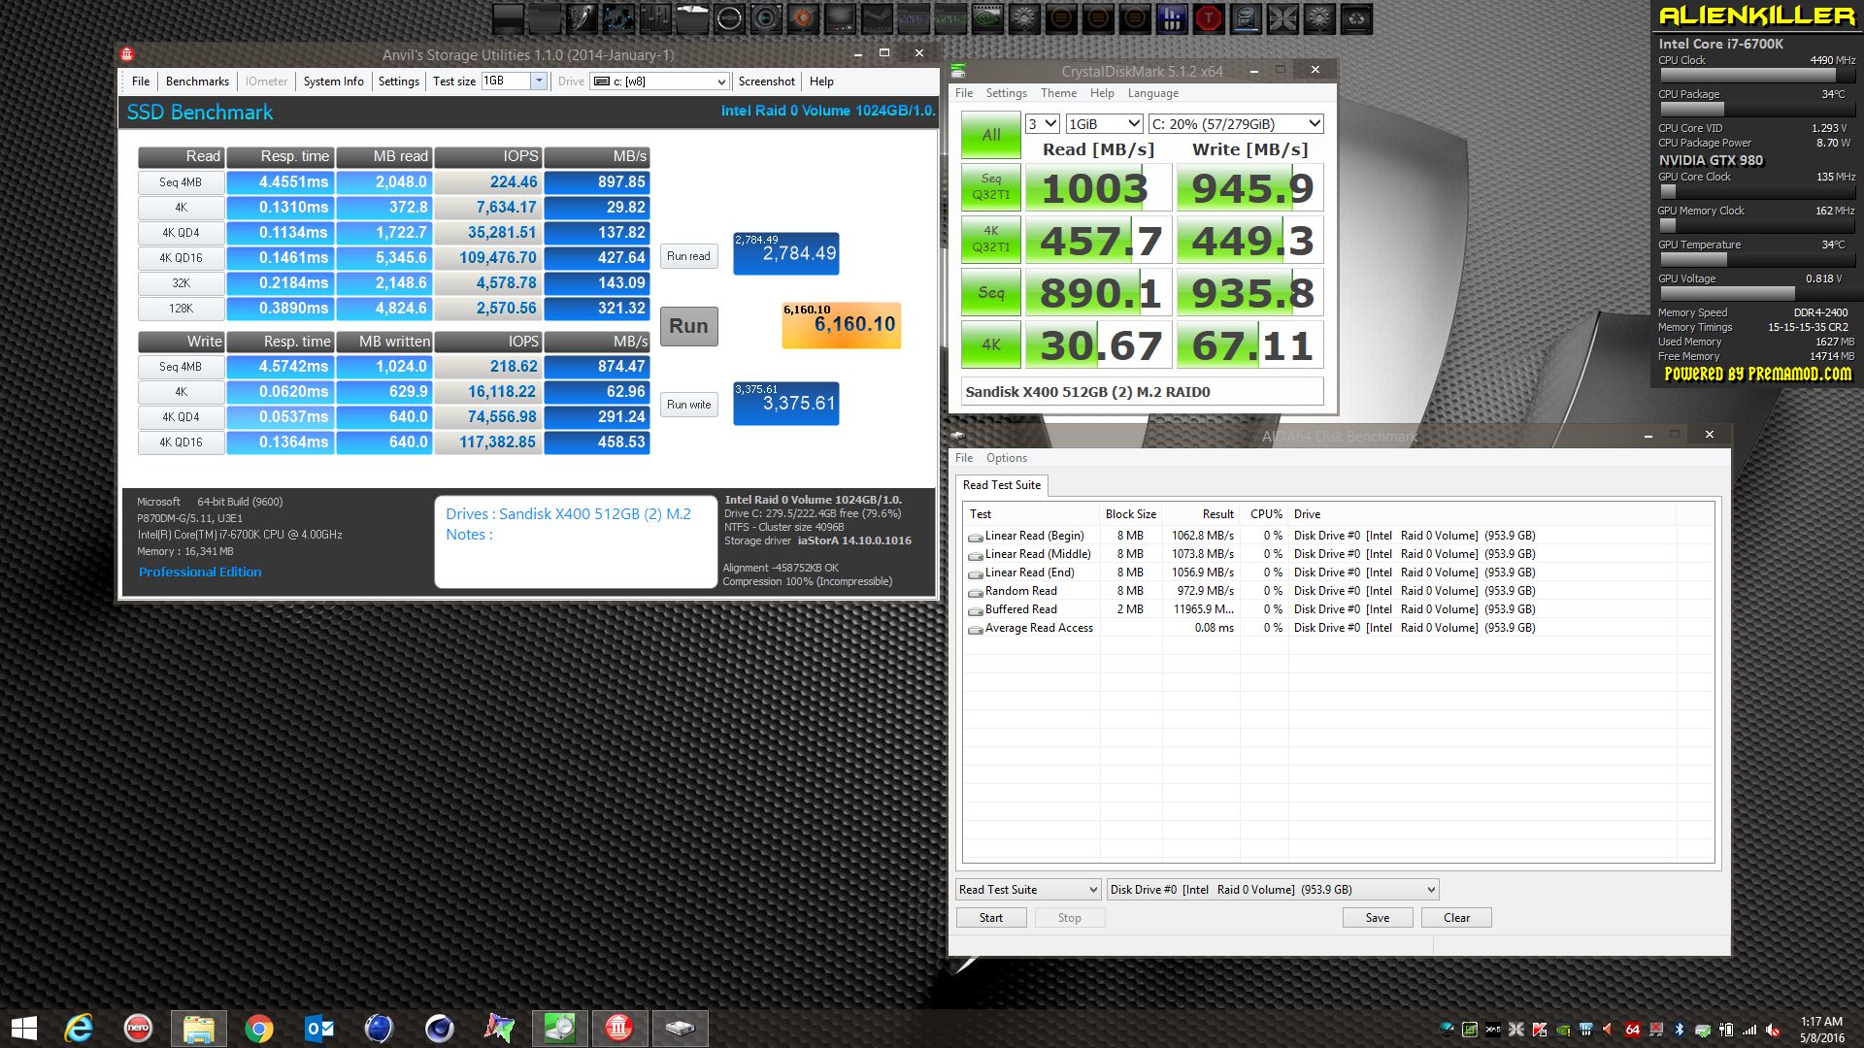This screenshot has width=1864, height=1048.
Task: Open the Test size 1GB dropdown
Action: pos(538,82)
